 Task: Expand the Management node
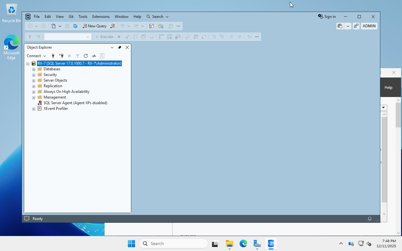34,97
